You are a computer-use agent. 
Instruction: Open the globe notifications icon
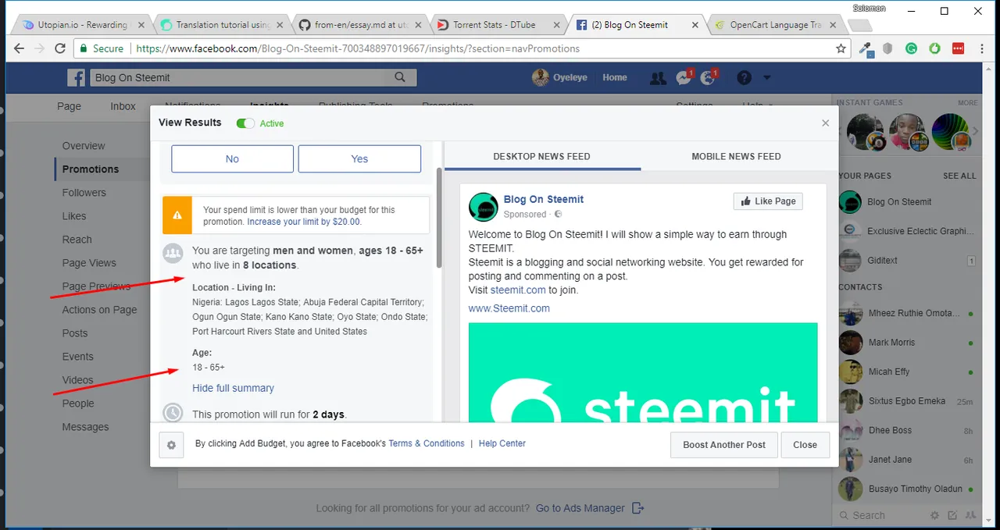coord(709,77)
